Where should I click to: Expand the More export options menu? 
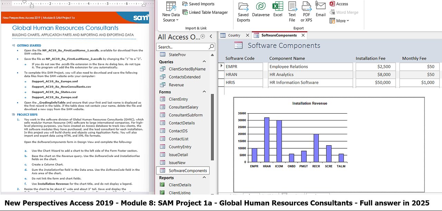pyautogui.click(x=339, y=21)
